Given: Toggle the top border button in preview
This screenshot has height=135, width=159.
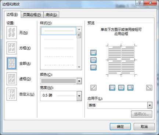Looking at the screenshot, I should pyautogui.click(x=93, y=53).
